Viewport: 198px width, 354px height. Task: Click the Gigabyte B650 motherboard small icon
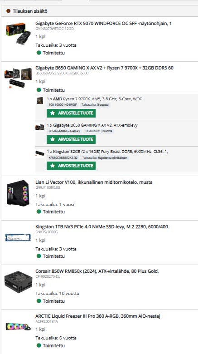(40, 127)
